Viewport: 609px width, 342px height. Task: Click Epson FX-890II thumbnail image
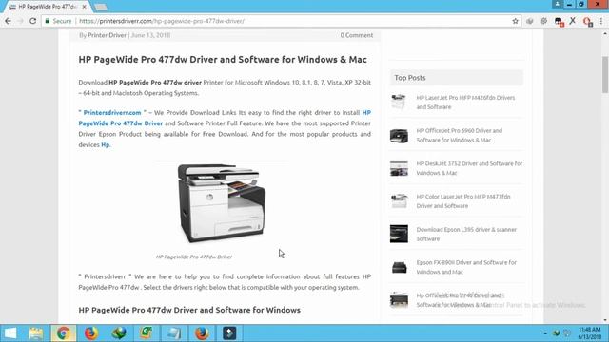tap(399, 267)
